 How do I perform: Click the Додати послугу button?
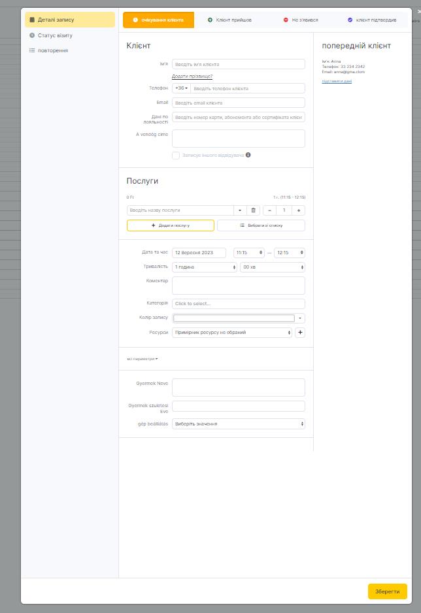171,225
